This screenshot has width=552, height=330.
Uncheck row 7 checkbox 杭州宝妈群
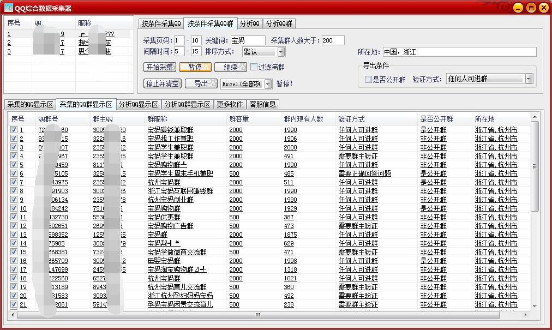[14, 182]
